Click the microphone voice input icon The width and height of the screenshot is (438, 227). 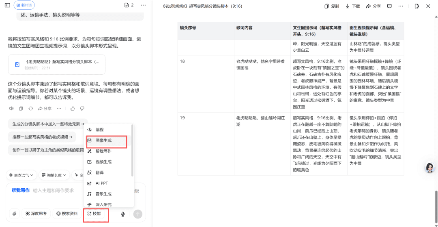122,214
